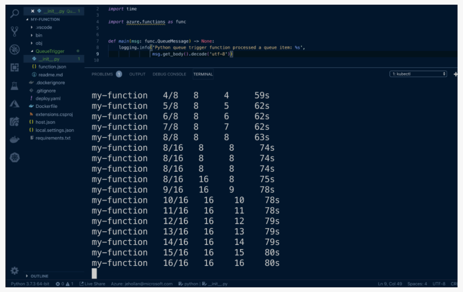Open the Dockerfile

pos(46,106)
